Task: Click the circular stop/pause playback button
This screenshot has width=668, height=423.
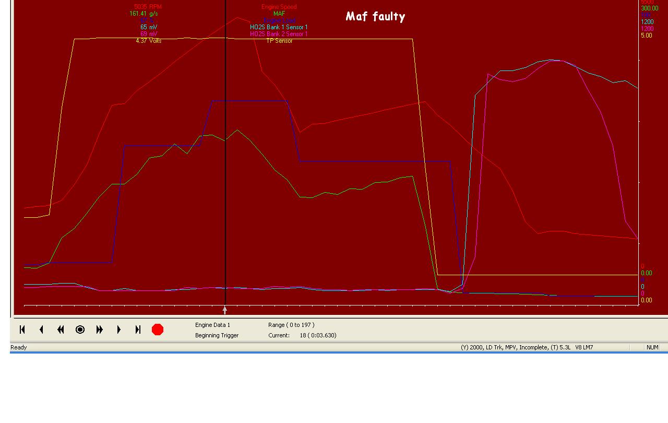Action: point(80,330)
